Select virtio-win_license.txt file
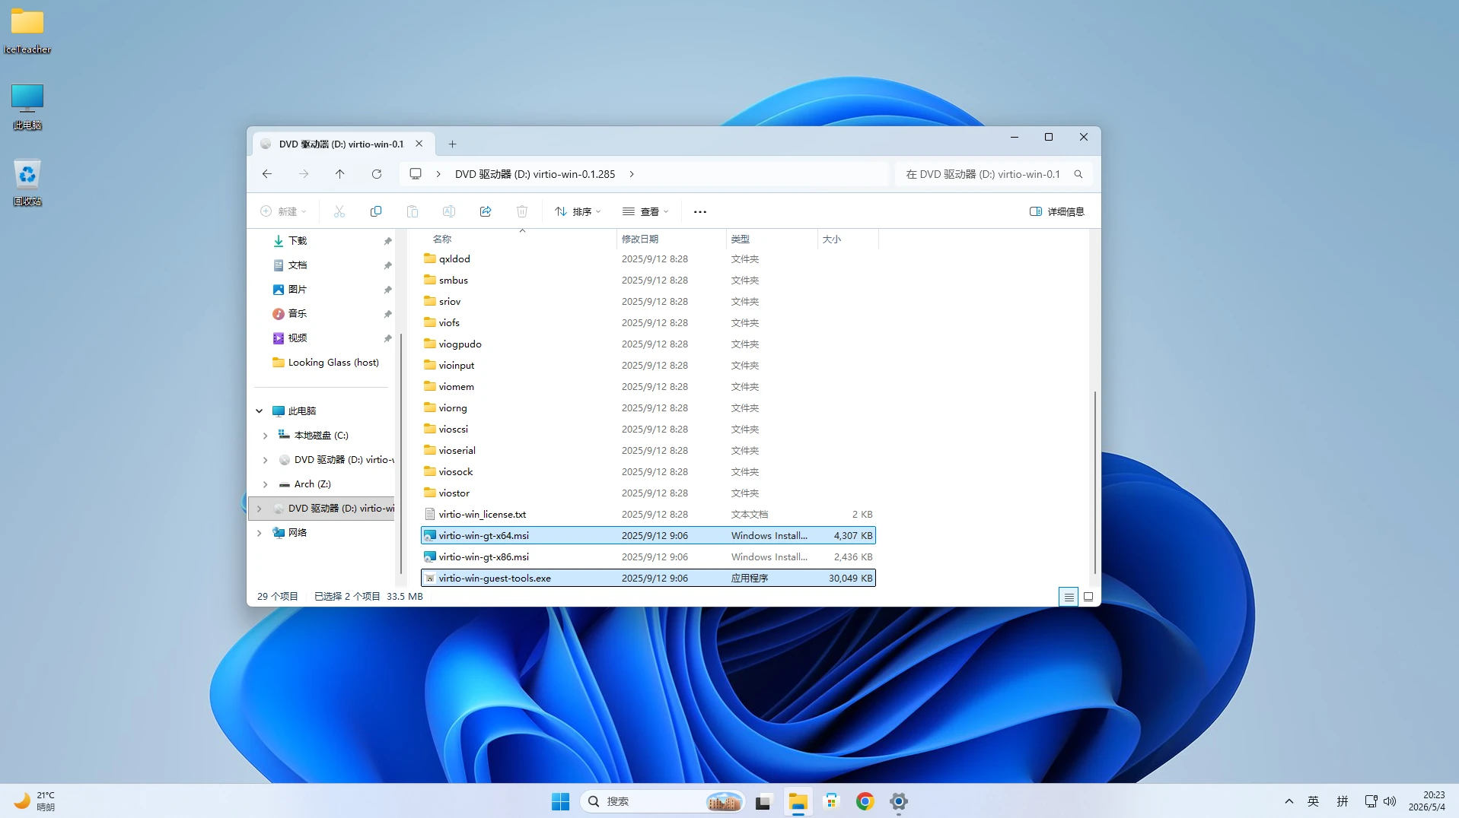This screenshot has width=1459, height=818. [x=648, y=515]
